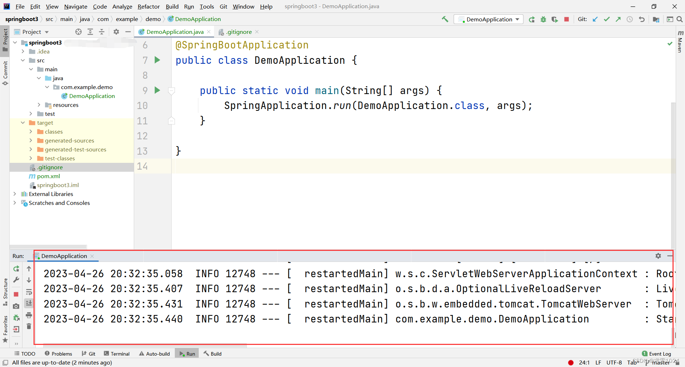Select opened file locator icon in Project panel
Viewport: 685px width, 367px height.
coord(78,32)
